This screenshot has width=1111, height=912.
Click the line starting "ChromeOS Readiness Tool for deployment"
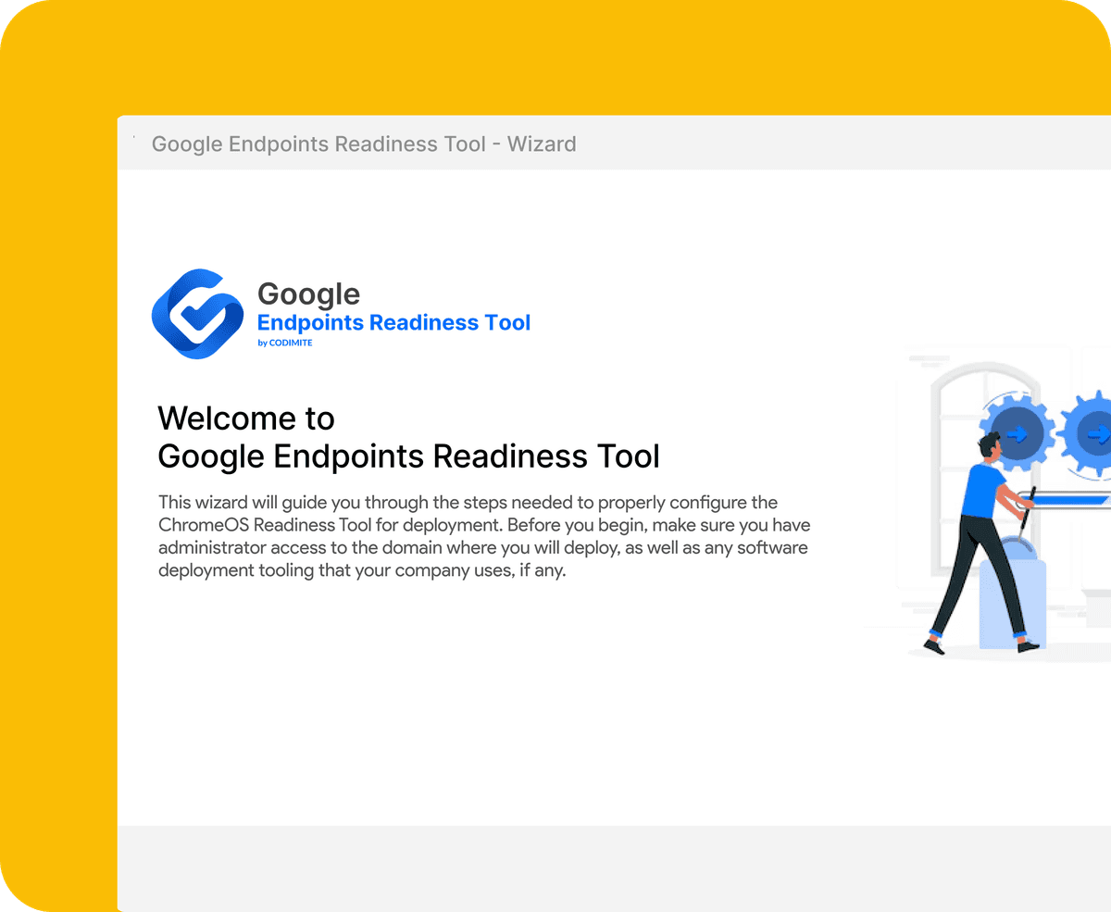(484, 525)
